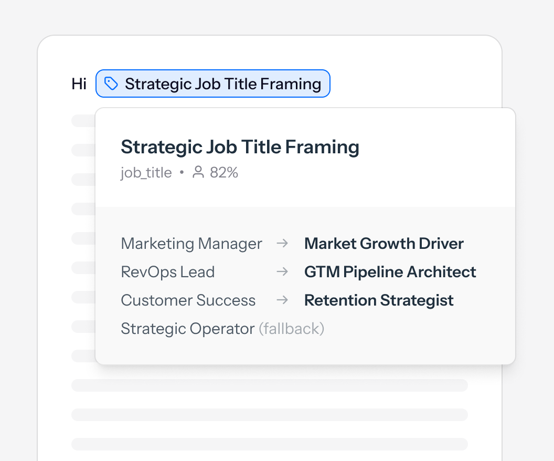
Task: Click the arrow after Marketing Manager
Action: pyautogui.click(x=282, y=244)
